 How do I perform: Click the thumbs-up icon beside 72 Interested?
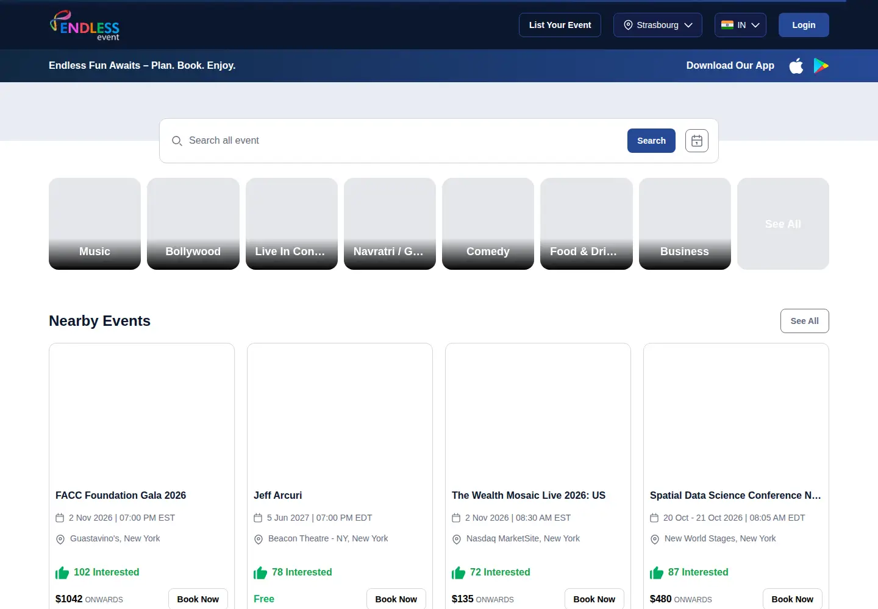[x=459, y=572]
